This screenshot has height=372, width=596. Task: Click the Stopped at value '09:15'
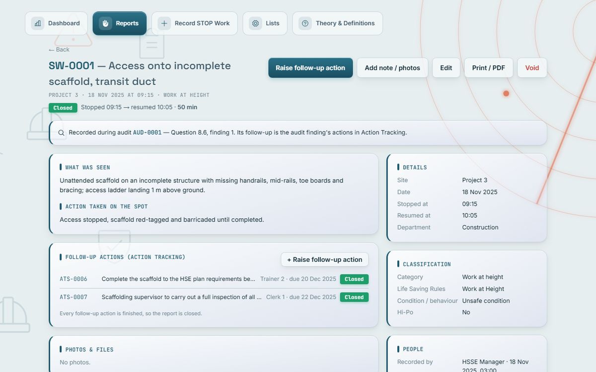click(x=470, y=204)
